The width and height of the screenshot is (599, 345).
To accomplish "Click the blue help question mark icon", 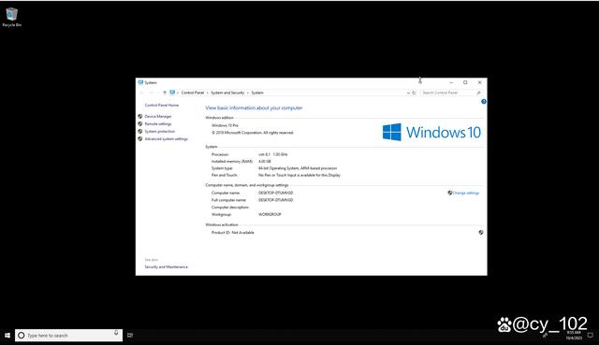I will 484,102.
